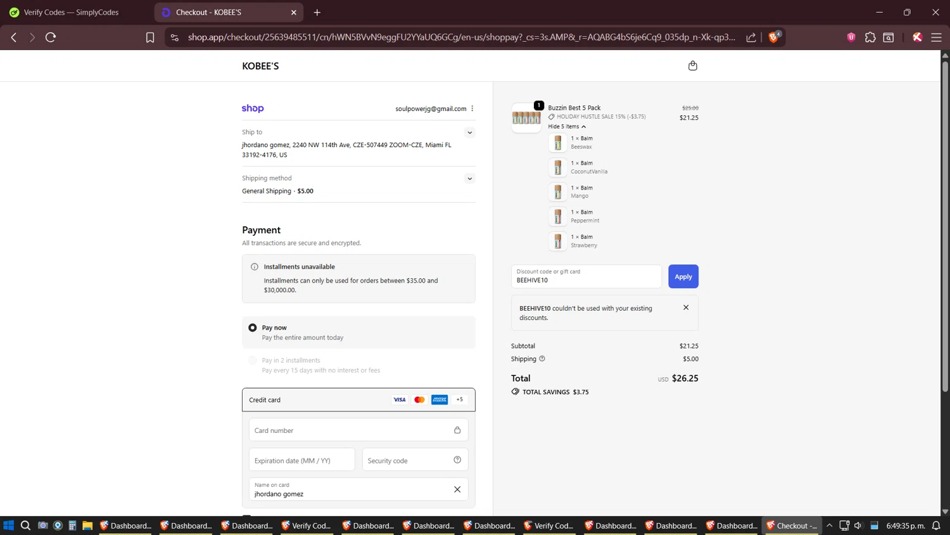Viewport: 950px width, 535px height.
Task: Show security code help icon
Action: (457, 460)
